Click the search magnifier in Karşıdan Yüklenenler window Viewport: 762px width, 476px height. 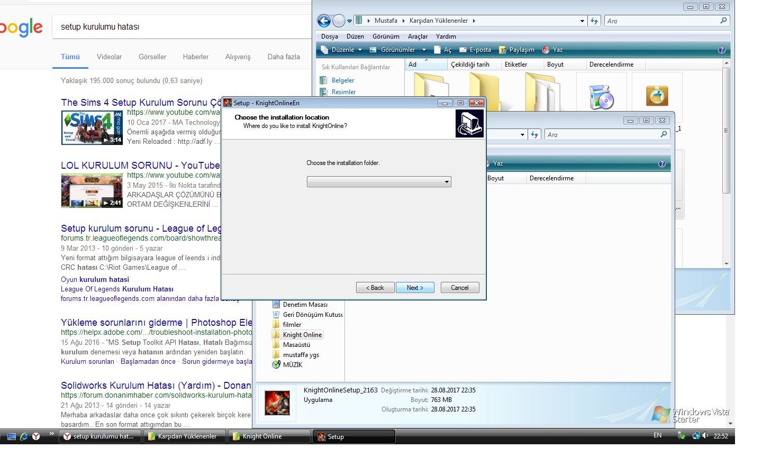723,21
